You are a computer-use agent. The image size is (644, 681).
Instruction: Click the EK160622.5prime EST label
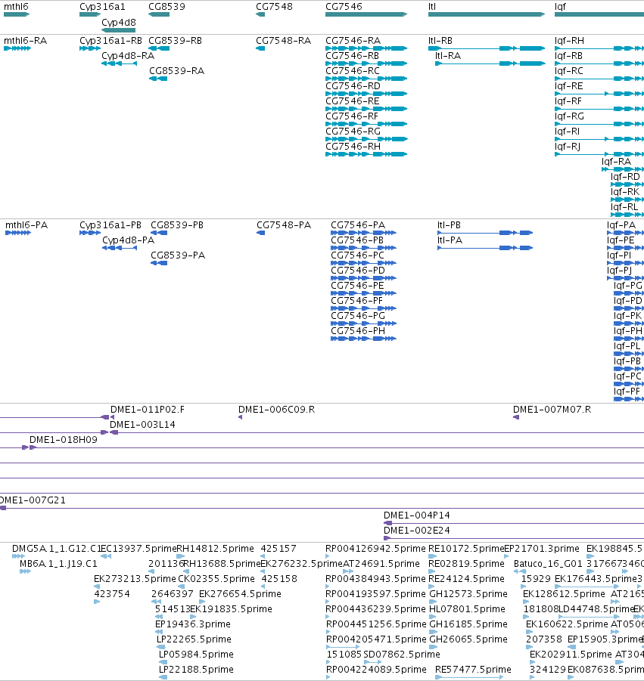pyautogui.click(x=567, y=624)
